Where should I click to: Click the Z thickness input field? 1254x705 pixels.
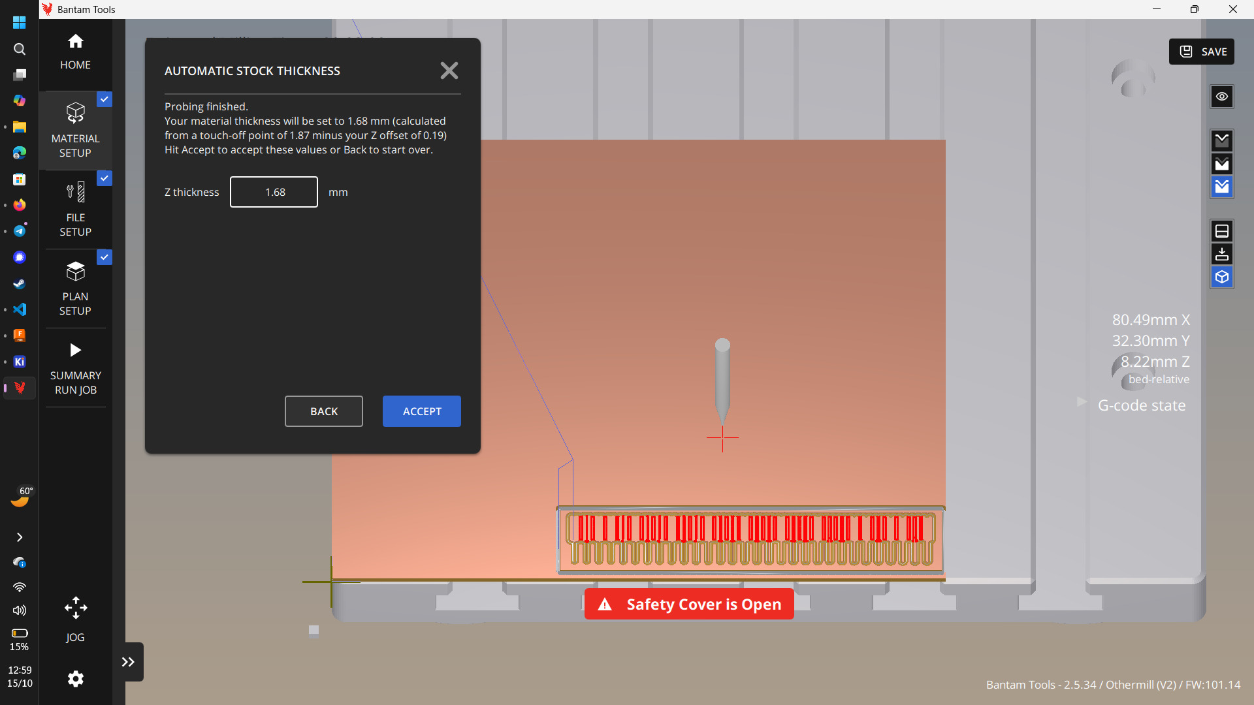tap(274, 192)
